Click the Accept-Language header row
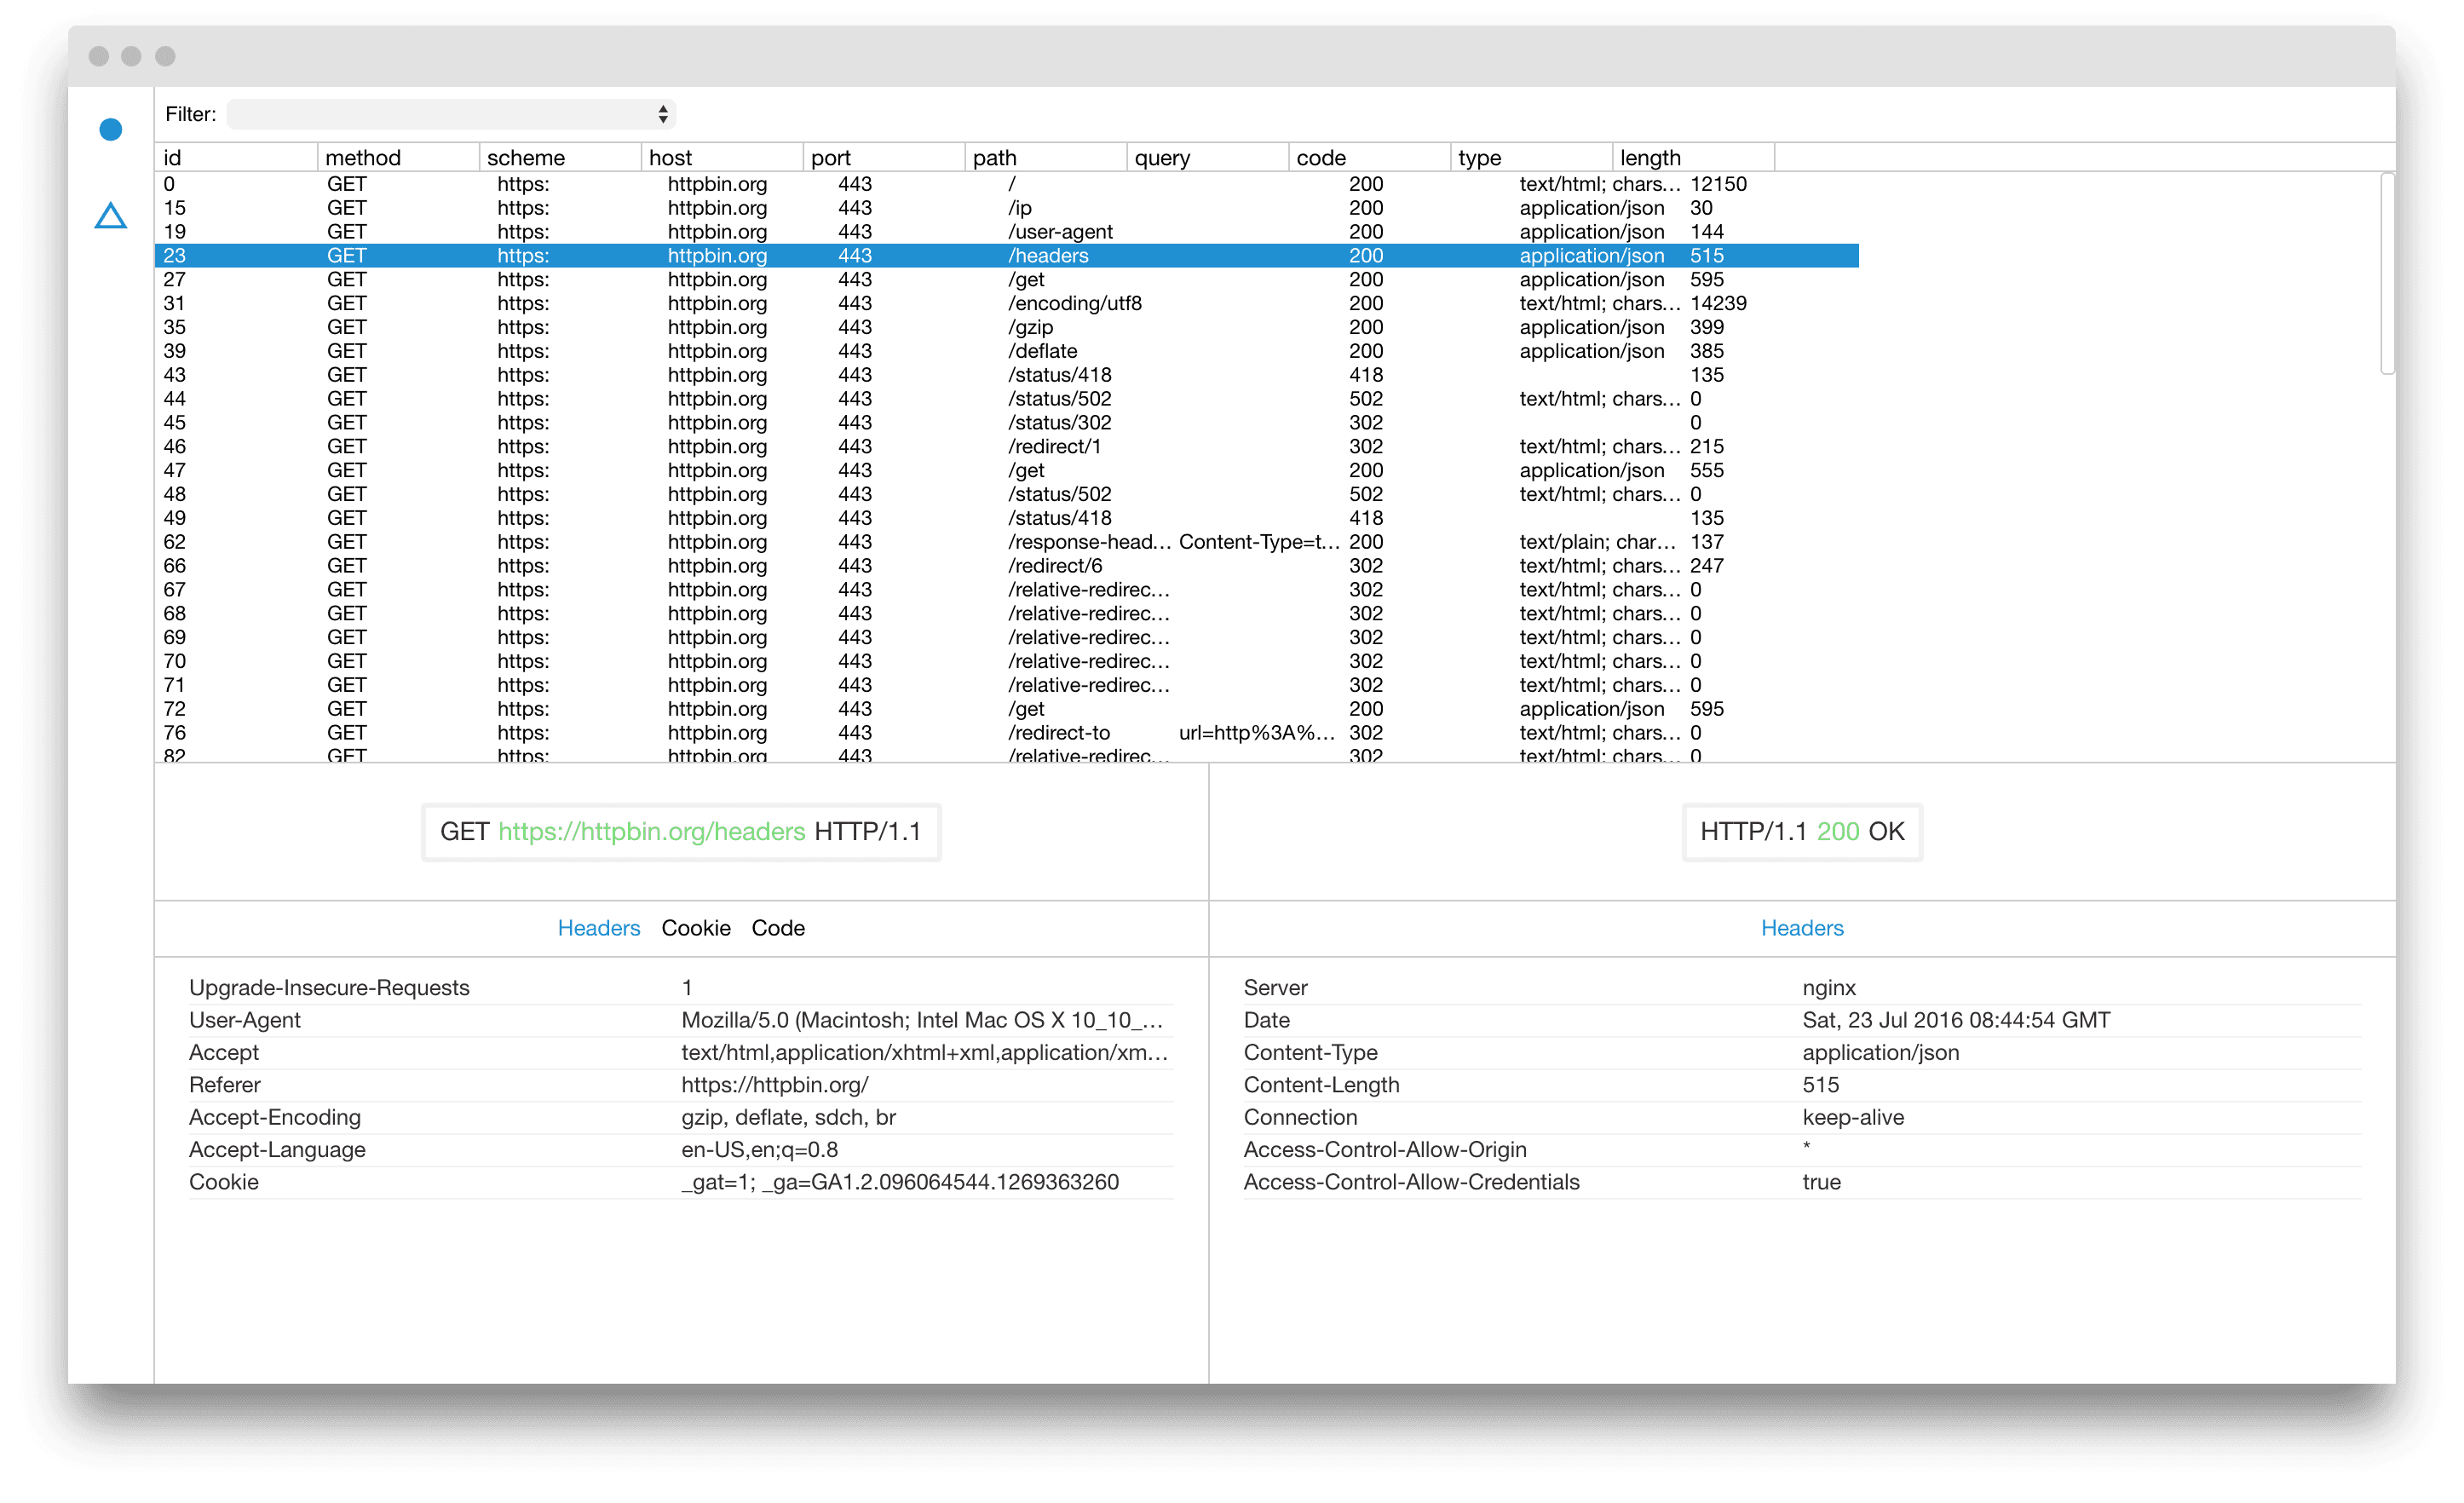 pyautogui.click(x=681, y=1150)
